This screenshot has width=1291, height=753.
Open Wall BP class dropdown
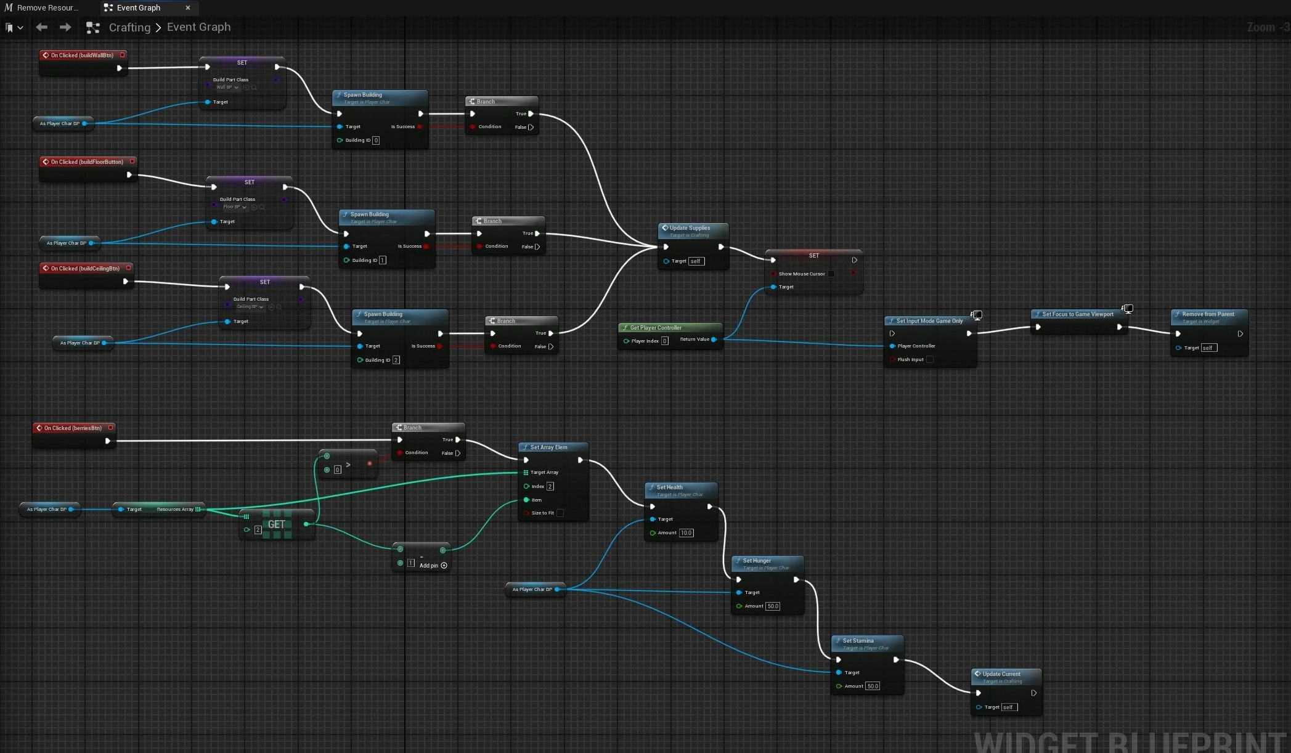pos(227,88)
